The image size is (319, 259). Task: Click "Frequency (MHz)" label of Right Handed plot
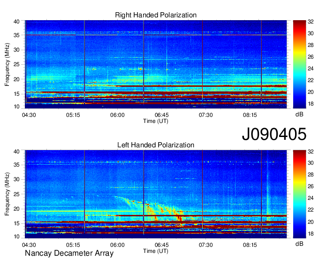coord(7,64)
